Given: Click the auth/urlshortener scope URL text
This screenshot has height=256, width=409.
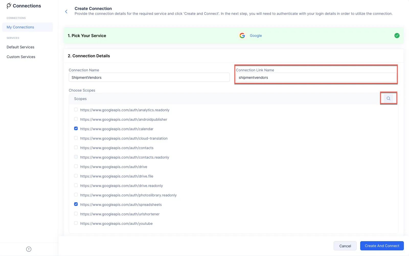Looking at the screenshot, I should click(x=120, y=214).
